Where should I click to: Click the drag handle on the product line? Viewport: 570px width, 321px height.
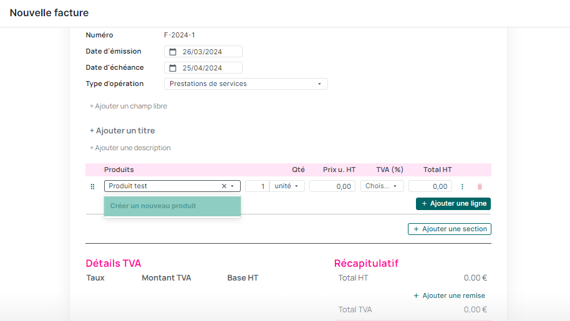[x=93, y=186]
